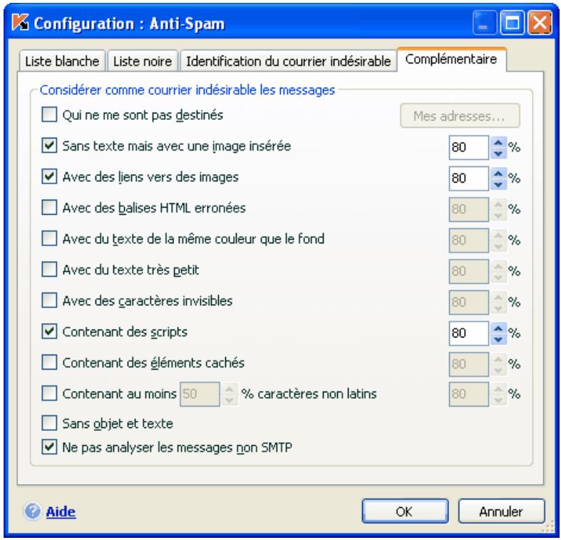Viewport: 561px width, 540px height.
Task: Select 'Identification du courrier indésirable' tab
Action: point(288,61)
